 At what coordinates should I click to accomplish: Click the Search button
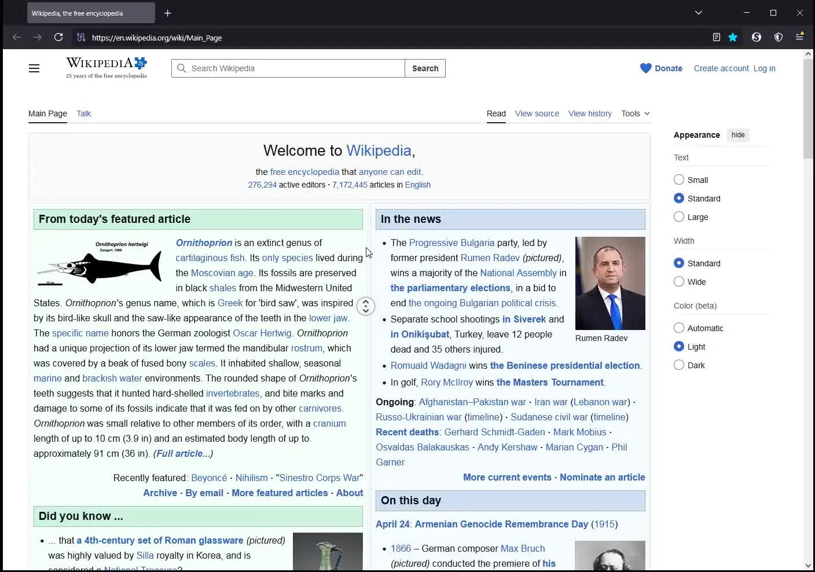425,68
